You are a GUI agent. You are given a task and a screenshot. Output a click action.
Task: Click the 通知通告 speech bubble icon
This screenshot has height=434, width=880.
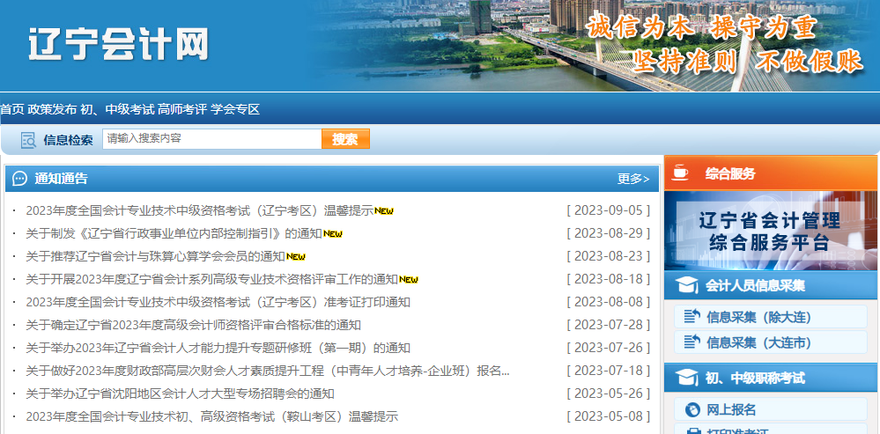19,179
